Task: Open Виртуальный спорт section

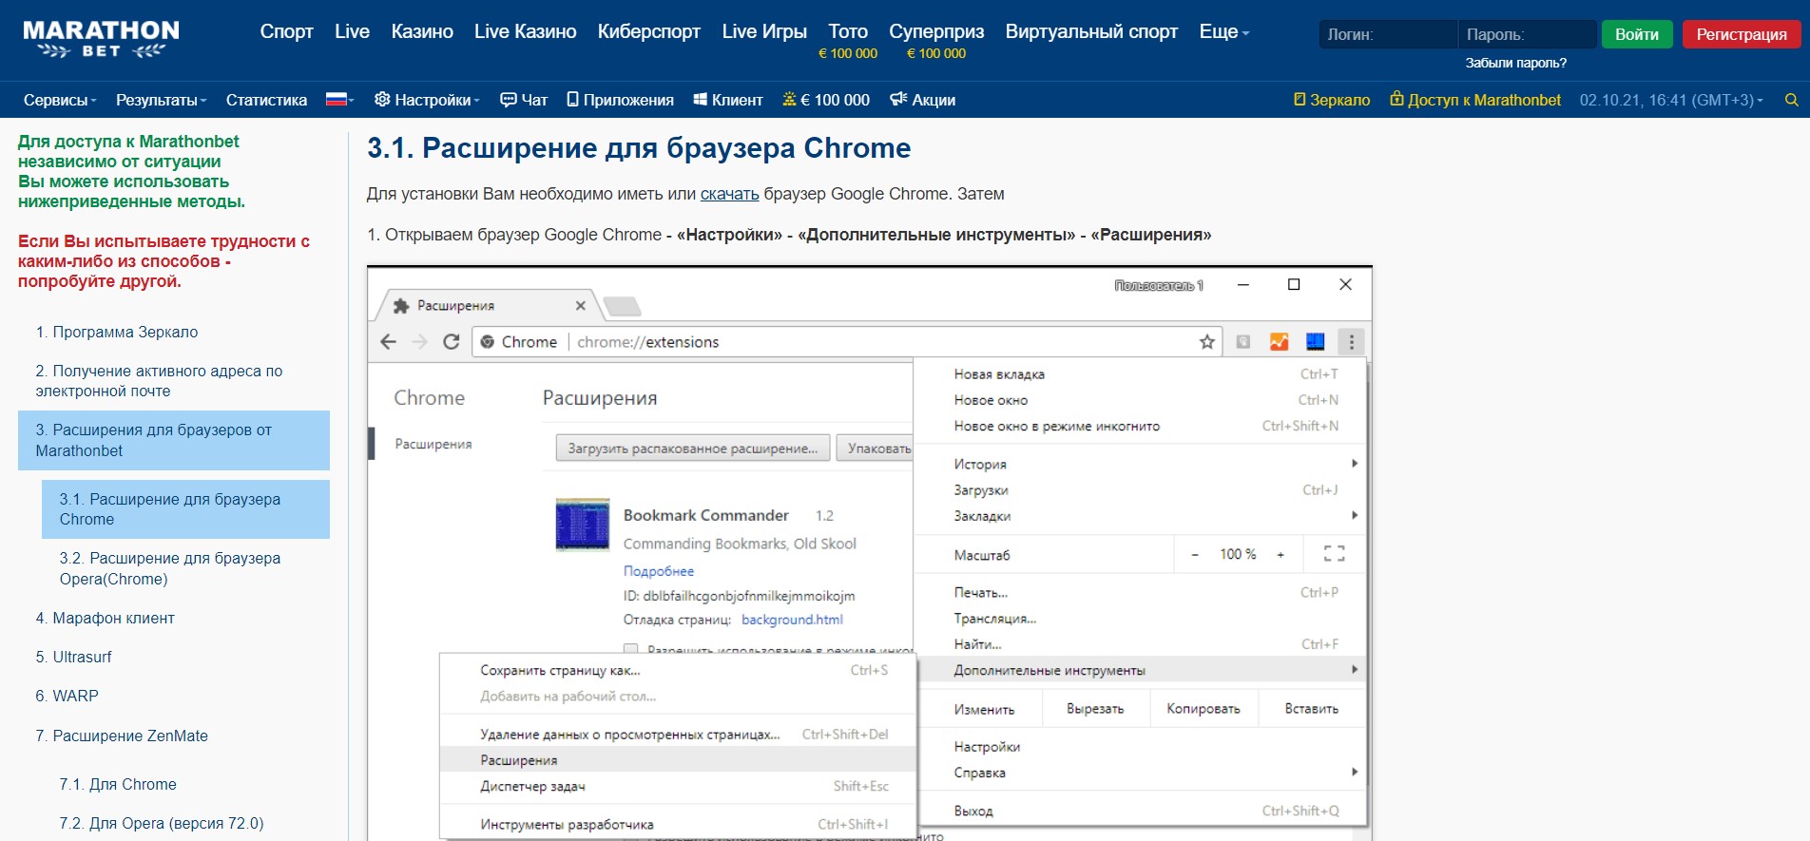Action: [1091, 31]
